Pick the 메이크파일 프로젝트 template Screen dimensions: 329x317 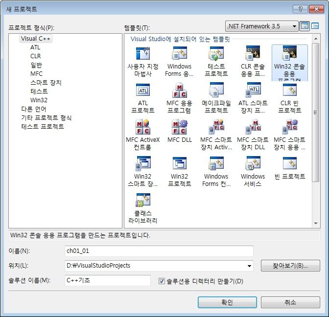pos(216,98)
